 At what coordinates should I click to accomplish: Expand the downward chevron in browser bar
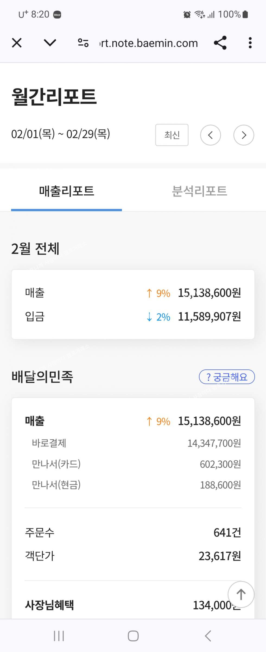[x=50, y=43]
